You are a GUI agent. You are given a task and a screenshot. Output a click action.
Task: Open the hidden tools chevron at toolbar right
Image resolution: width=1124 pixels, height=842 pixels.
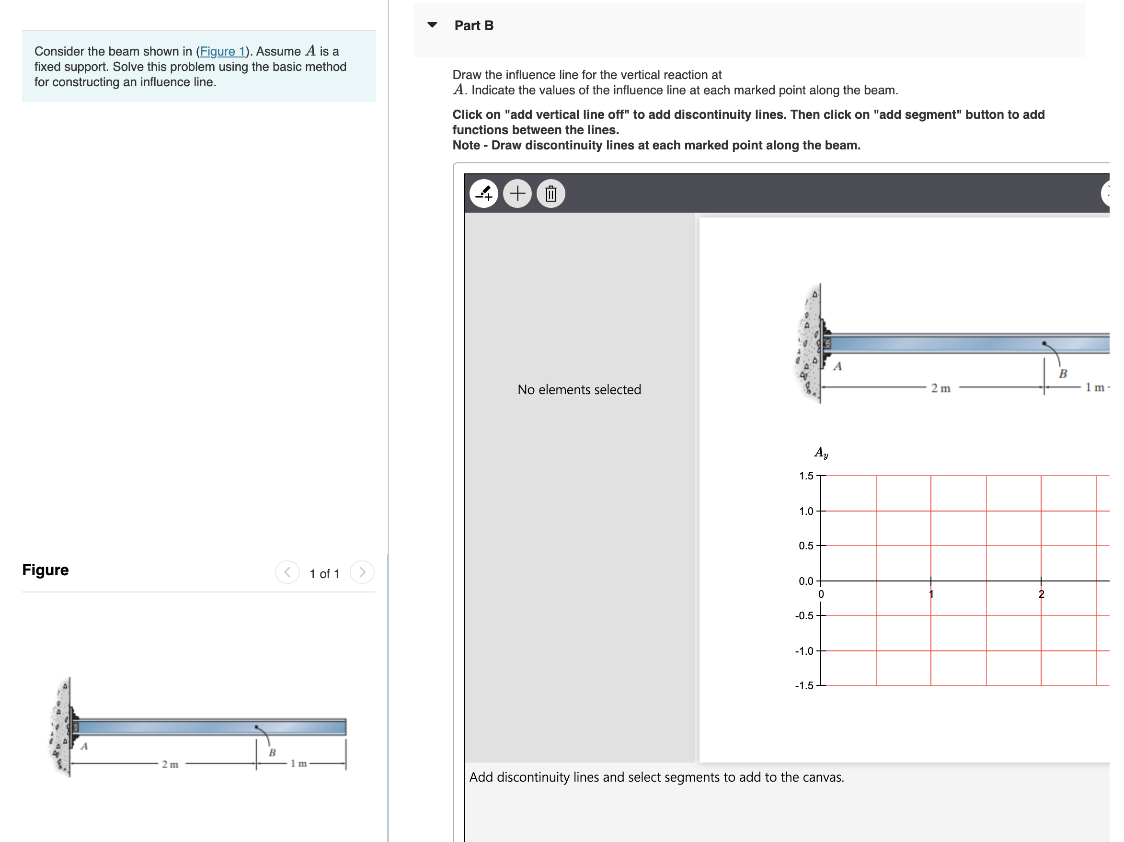pos(1110,193)
